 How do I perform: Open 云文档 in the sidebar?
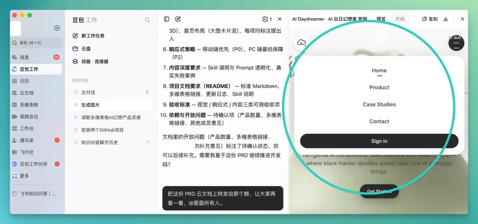pos(36,93)
